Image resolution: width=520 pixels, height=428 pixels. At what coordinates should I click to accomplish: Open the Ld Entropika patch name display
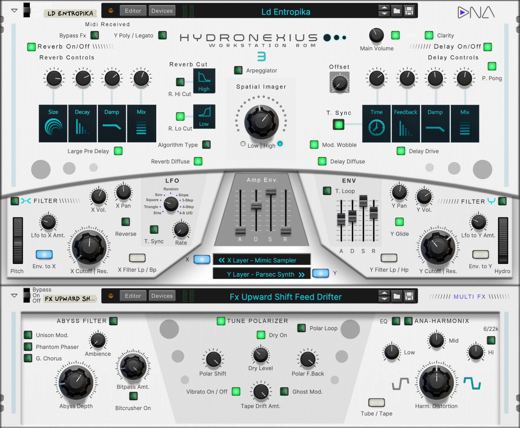tap(286, 12)
